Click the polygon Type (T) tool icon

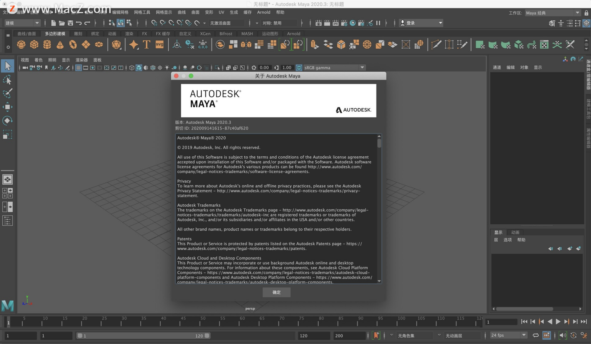pos(147,45)
